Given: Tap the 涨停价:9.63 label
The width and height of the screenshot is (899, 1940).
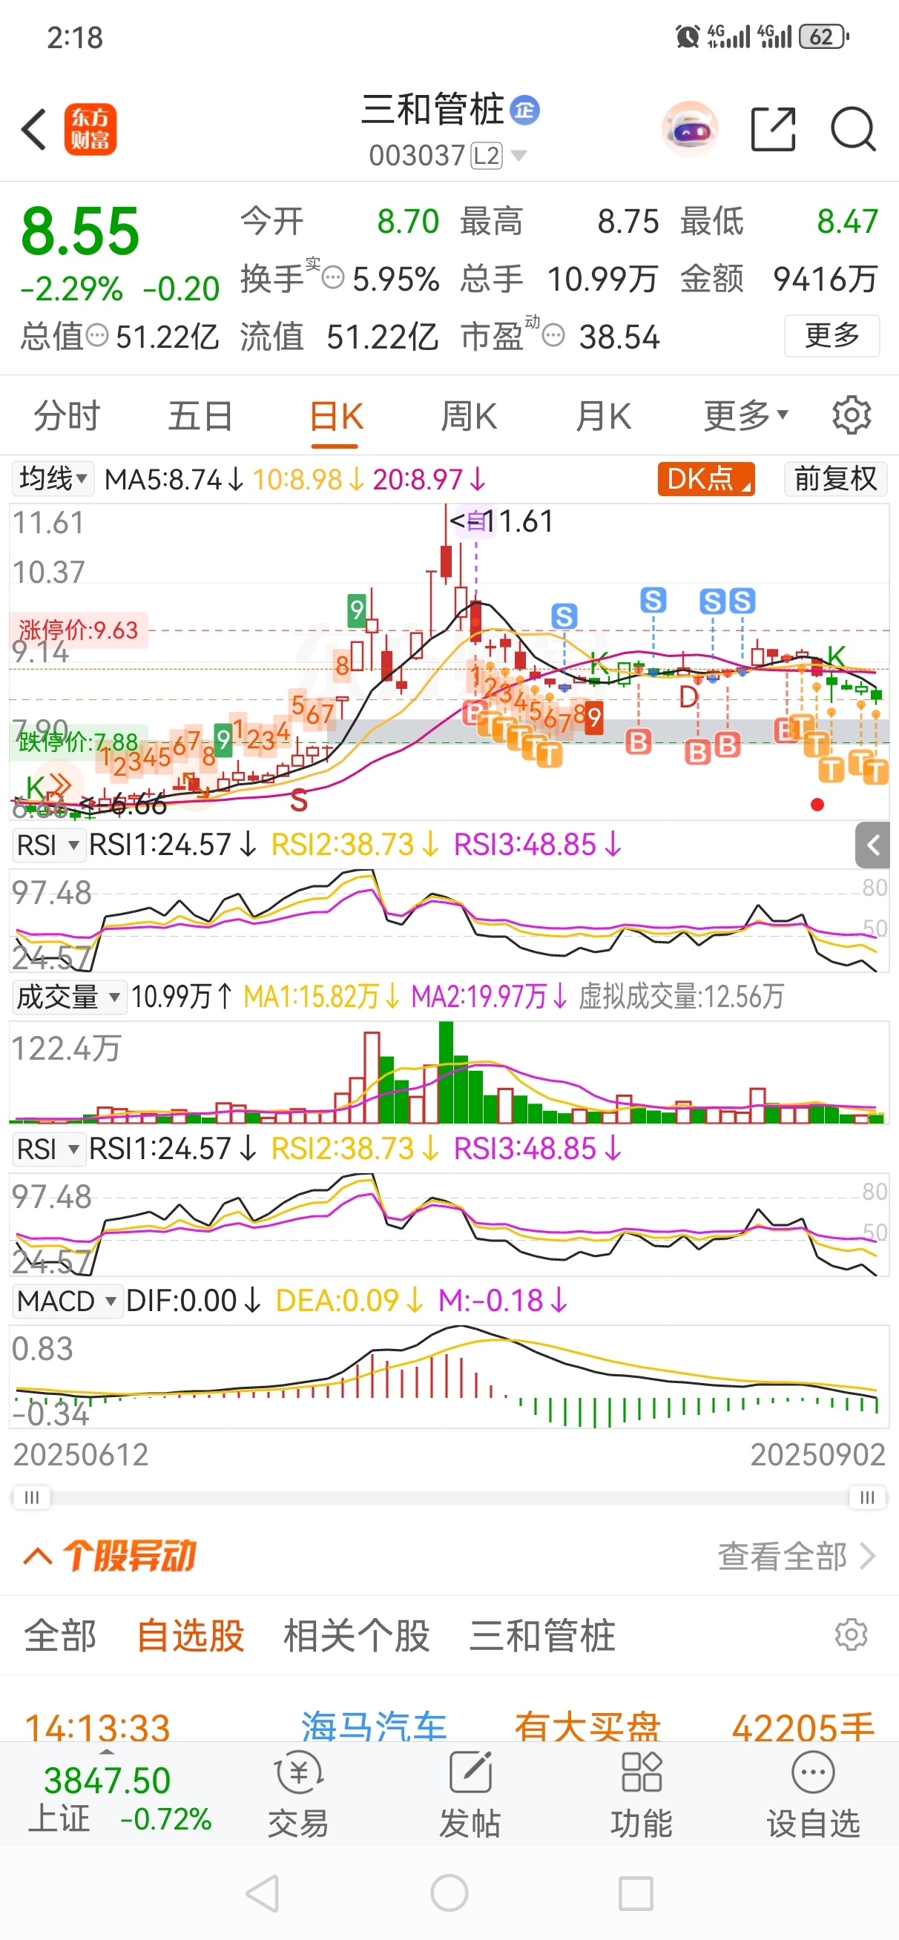Looking at the screenshot, I should point(79,630).
